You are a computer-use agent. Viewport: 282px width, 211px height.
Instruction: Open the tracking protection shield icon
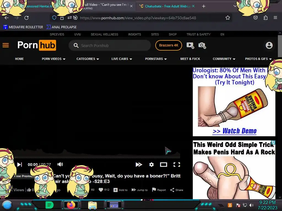[54, 18]
